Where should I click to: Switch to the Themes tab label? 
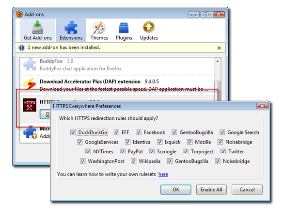point(99,38)
